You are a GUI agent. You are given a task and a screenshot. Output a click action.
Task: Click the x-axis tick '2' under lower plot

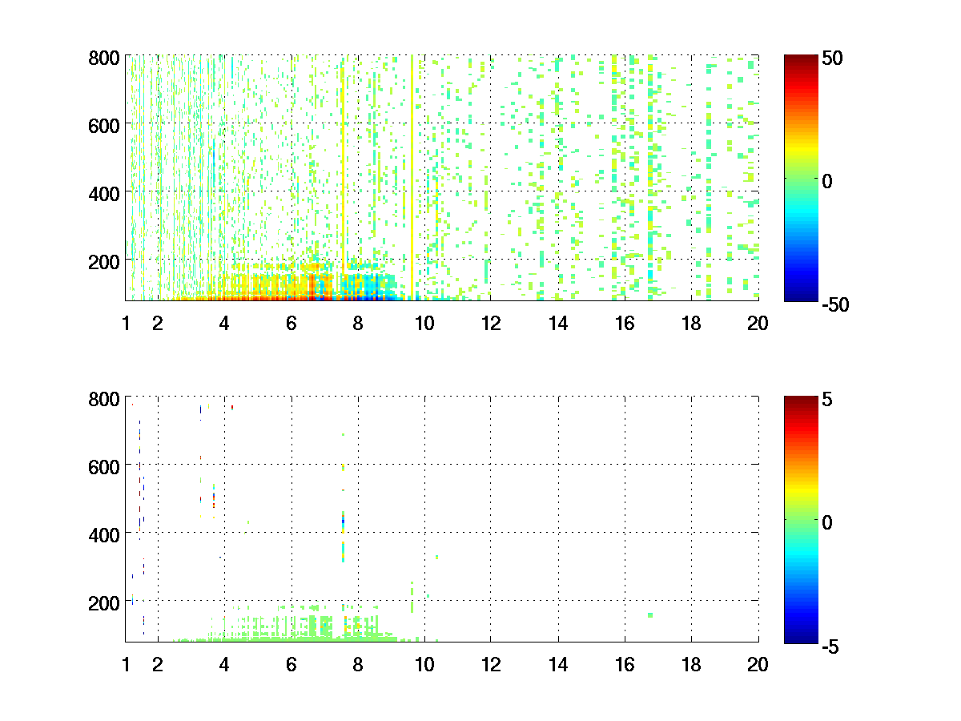point(158,664)
